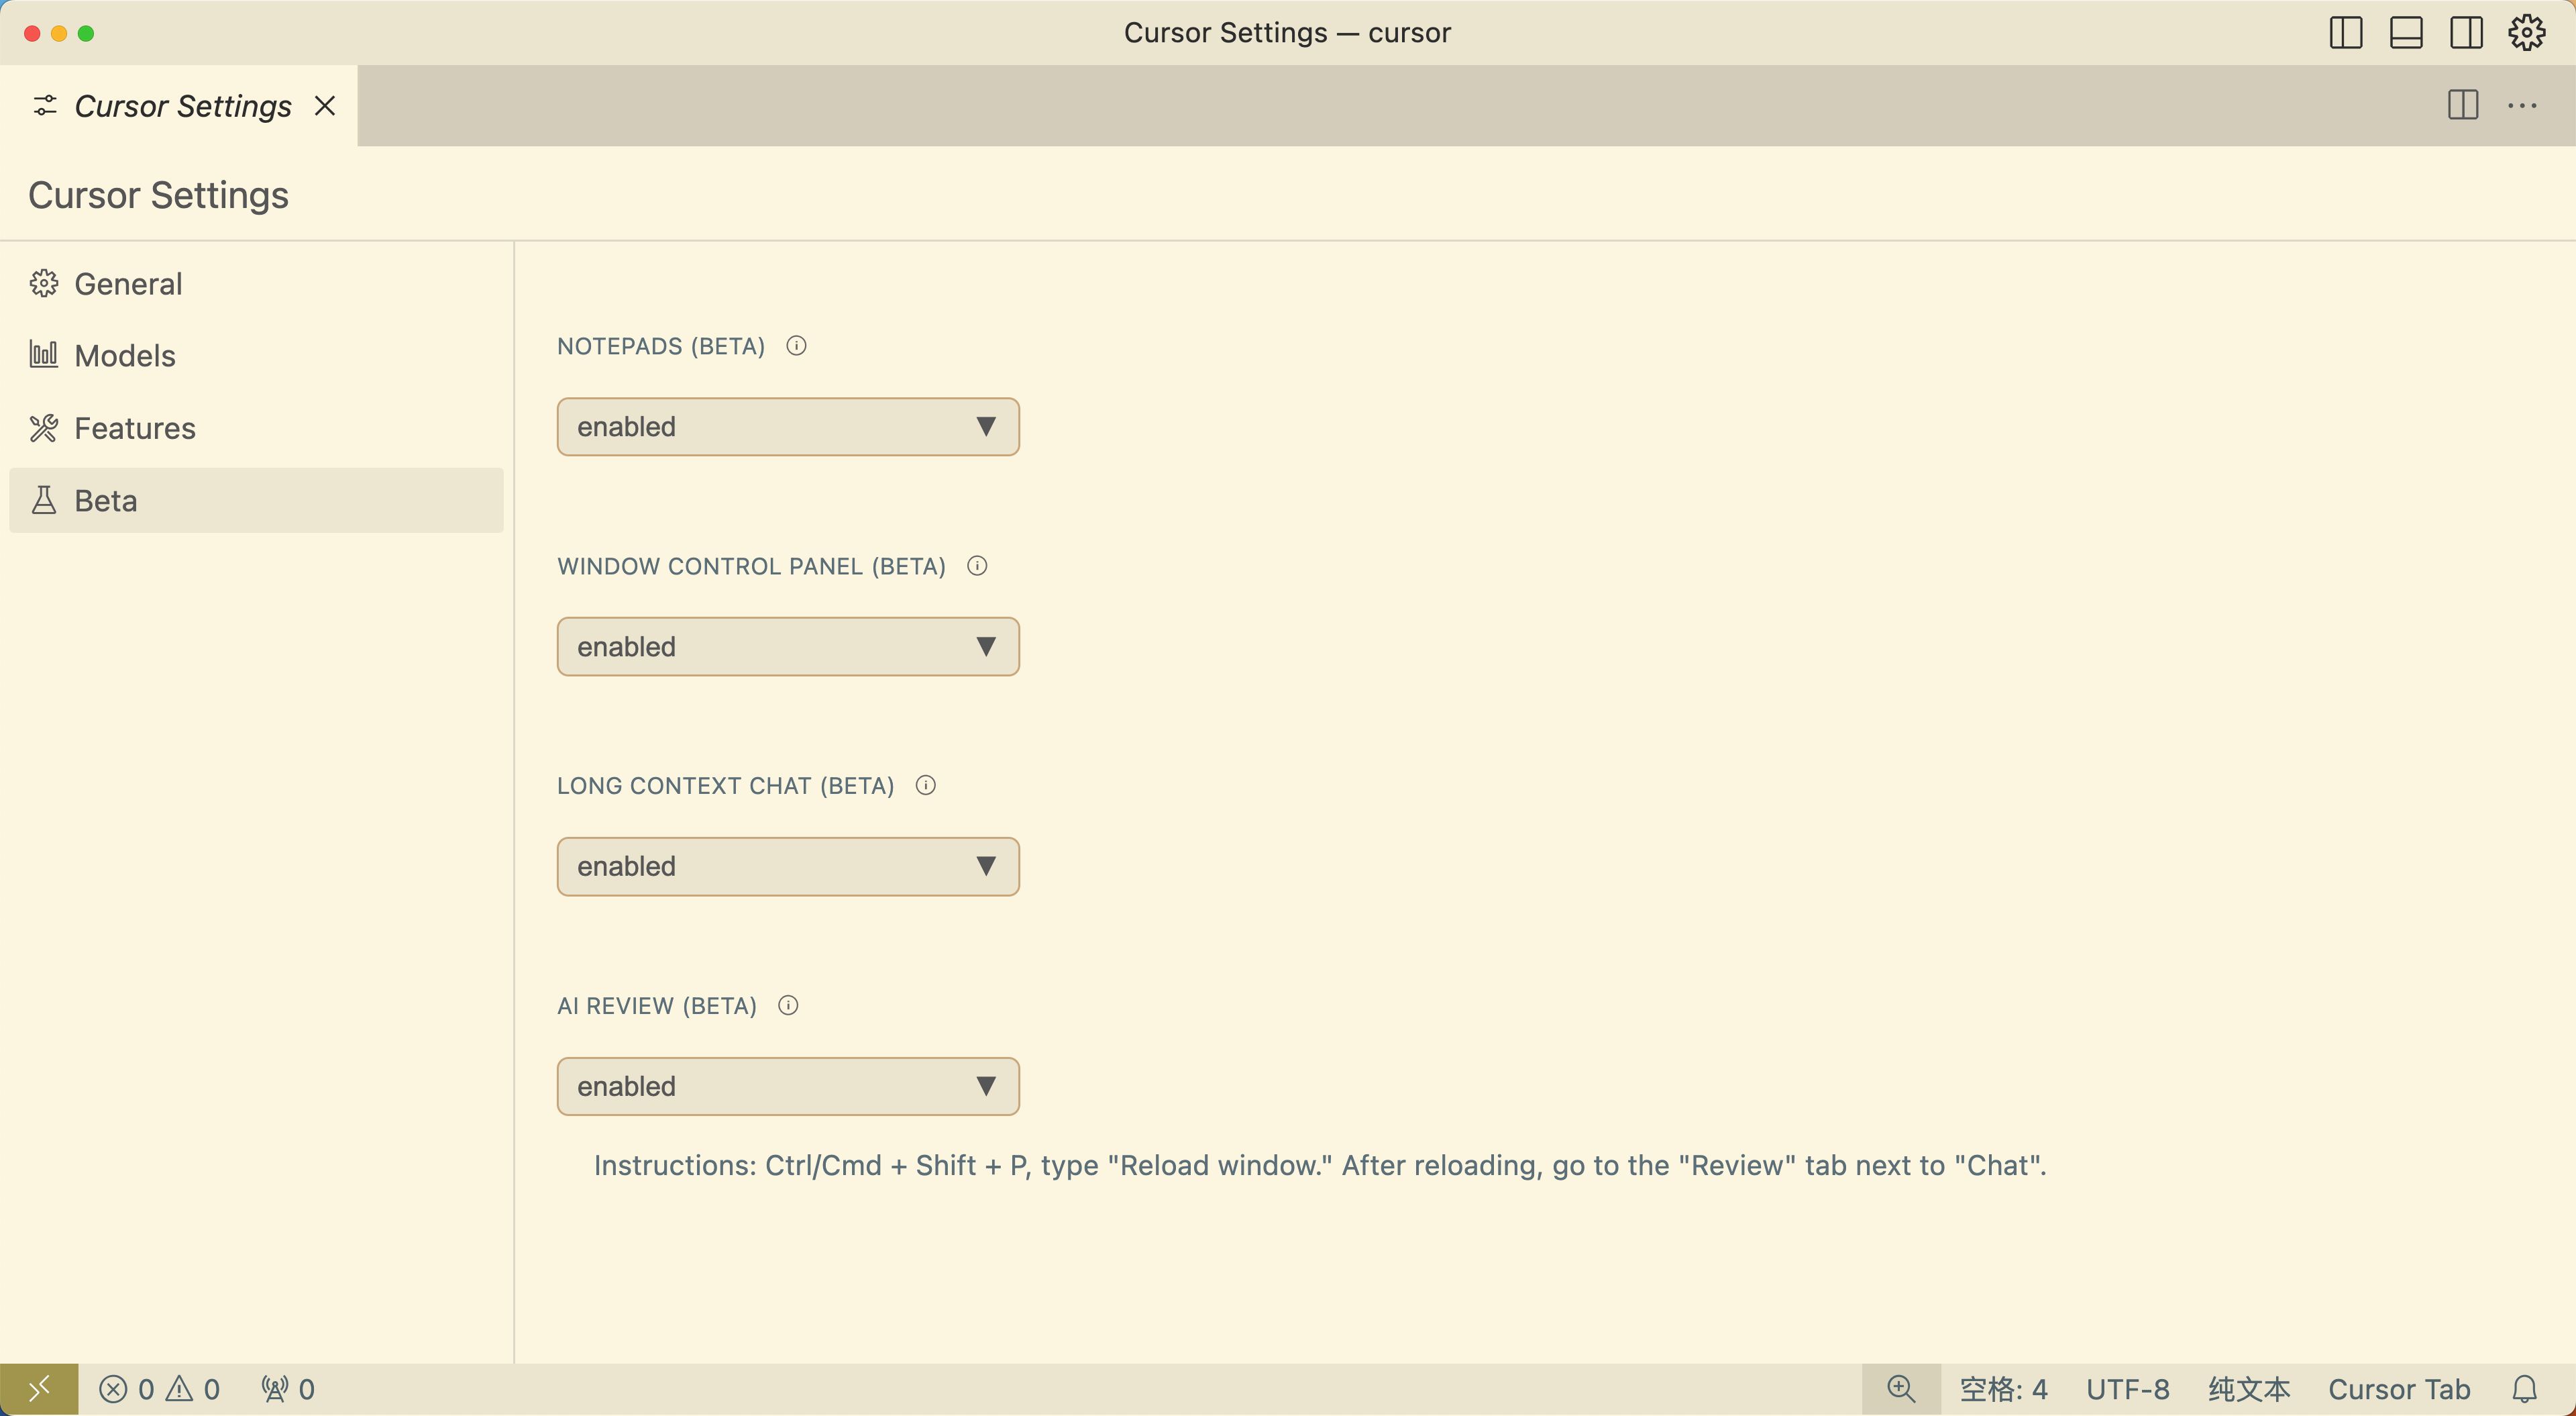Click the Beta flask icon
2576x1416 pixels.
[44, 501]
